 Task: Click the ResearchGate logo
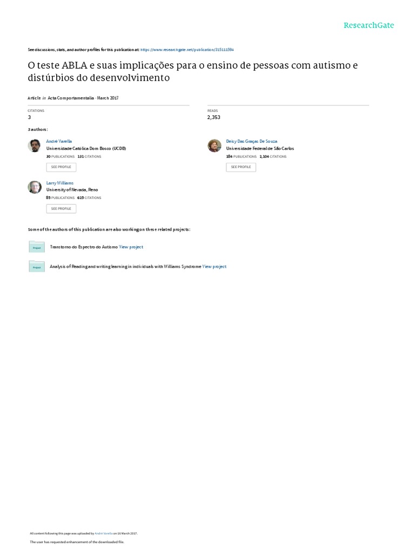tap(369, 25)
